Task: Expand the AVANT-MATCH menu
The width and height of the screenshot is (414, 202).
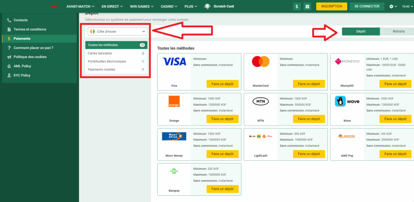Action: point(80,6)
